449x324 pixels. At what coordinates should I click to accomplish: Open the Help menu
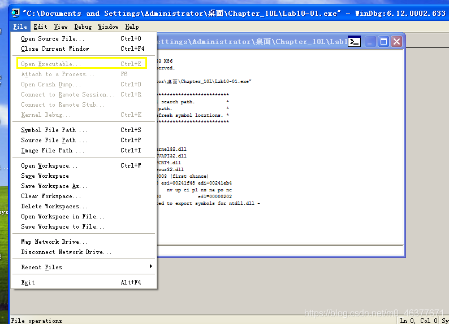(132, 27)
